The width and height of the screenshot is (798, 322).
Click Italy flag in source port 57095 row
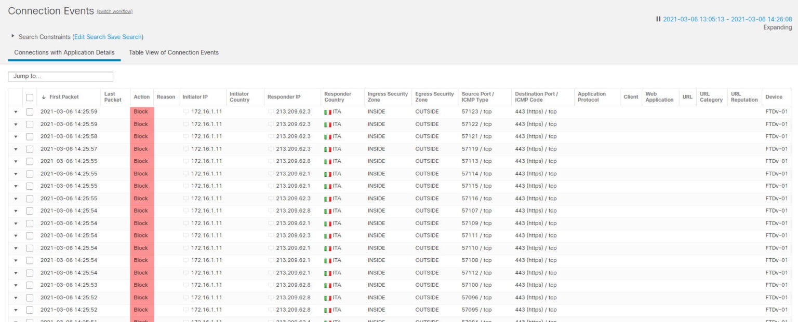point(328,310)
